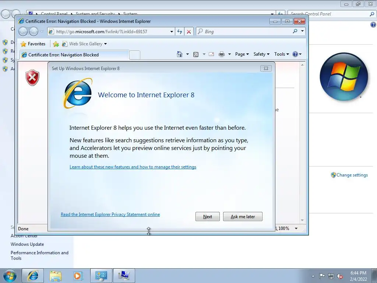
Task: Click the IE search magnifier button
Action: click(x=295, y=31)
